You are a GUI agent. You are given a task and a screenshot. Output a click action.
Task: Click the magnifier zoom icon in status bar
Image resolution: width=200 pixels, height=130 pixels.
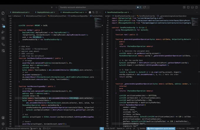click(x=102, y=129)
